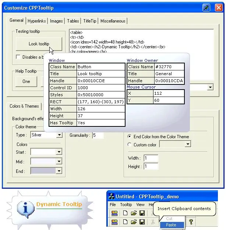Click the Width value '126' in tooltip table
Screen dimensions: 226x230
[x=101, y=109]
